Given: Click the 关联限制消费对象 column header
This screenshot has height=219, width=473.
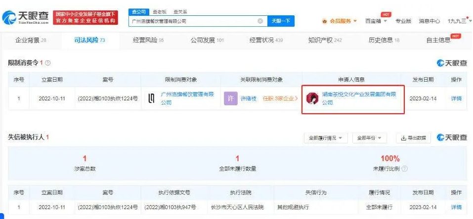Looking at the screenshot, I should click(261, 80).
